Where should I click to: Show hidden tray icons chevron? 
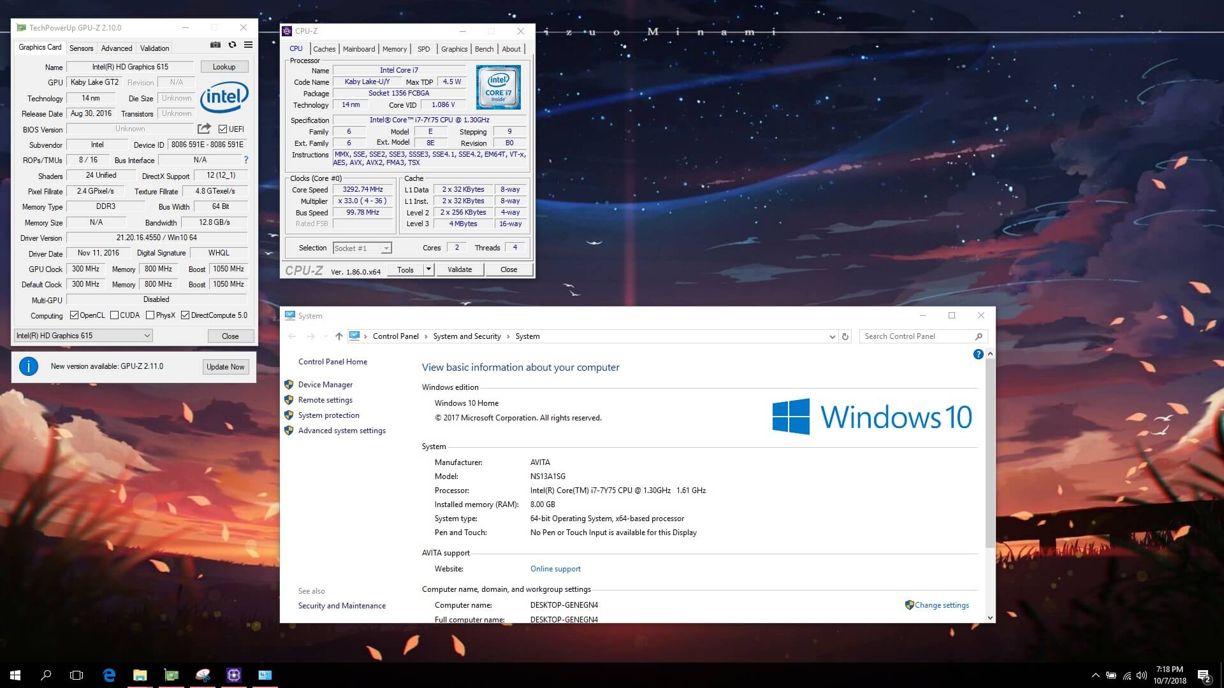point(1095,675)
